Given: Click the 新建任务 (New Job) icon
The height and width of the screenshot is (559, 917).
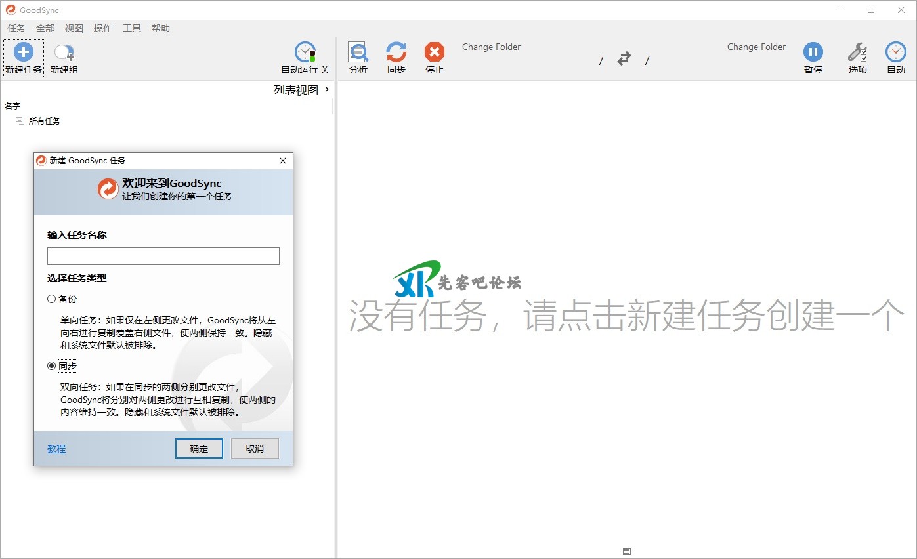Looking at the screenshot, I should click(23, 52).
